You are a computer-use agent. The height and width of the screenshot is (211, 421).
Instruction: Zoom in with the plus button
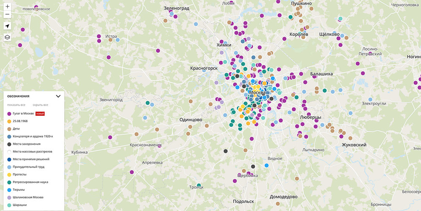pos(7,6)
